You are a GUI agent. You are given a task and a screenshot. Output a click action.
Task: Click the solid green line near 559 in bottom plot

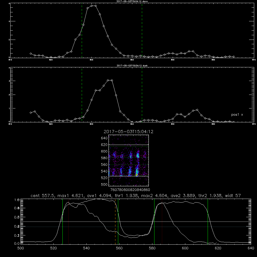(118, 222)
